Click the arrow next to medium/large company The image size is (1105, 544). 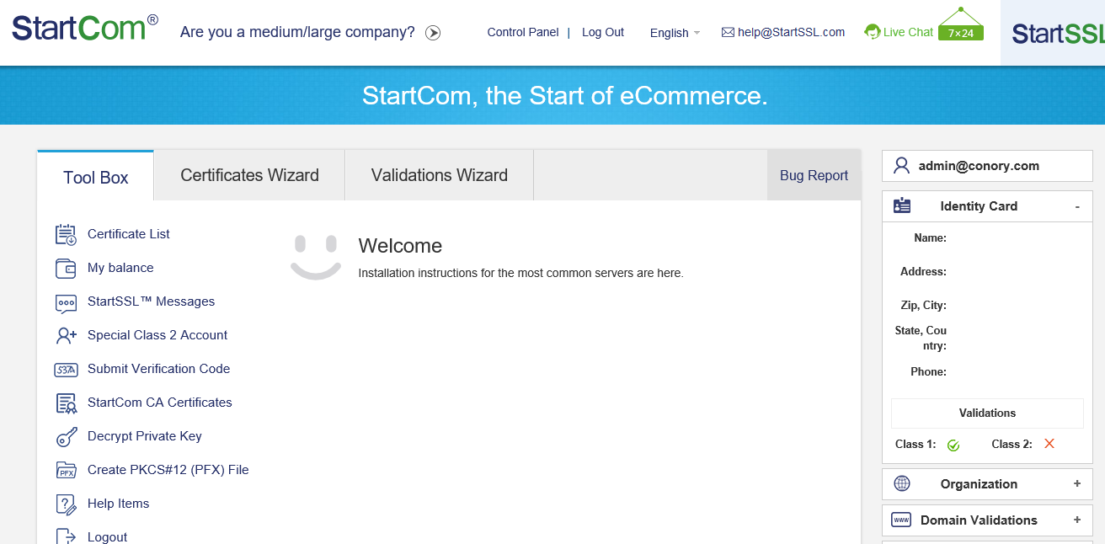coord(433,33)
